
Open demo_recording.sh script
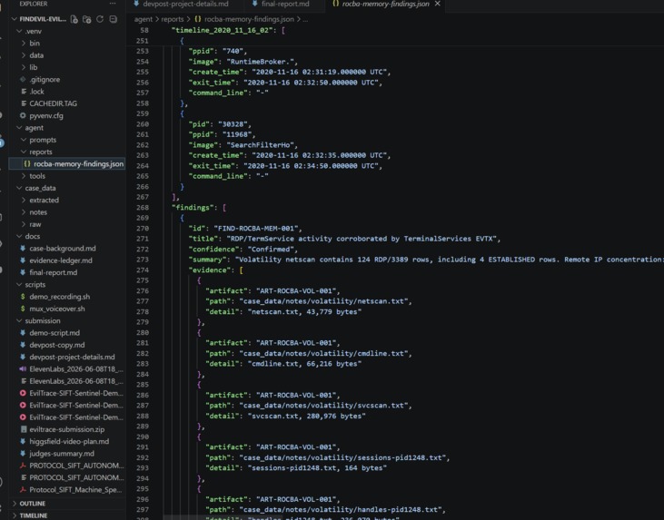pyautogui.click(x=59, y=297)
